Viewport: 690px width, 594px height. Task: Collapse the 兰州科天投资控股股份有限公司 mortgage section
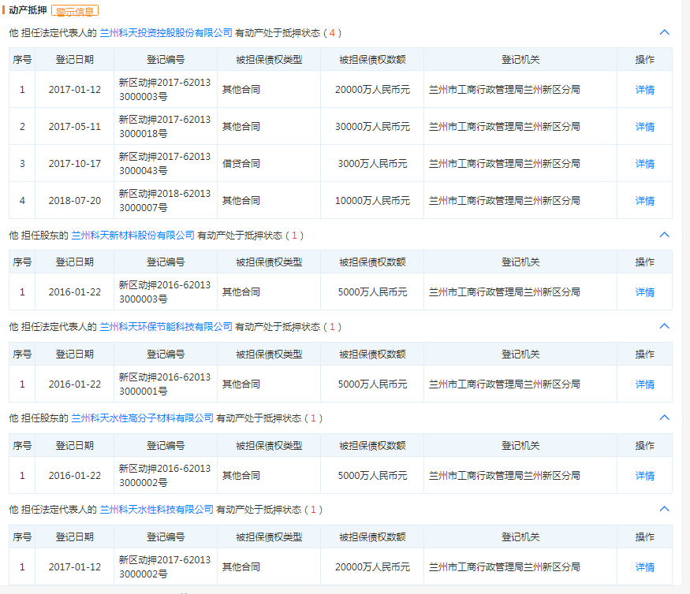coord(664,33)
